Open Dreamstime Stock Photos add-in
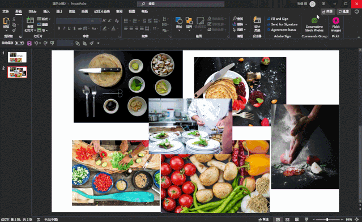This screenshot has height=222, width=362. (x=314, y=25)
